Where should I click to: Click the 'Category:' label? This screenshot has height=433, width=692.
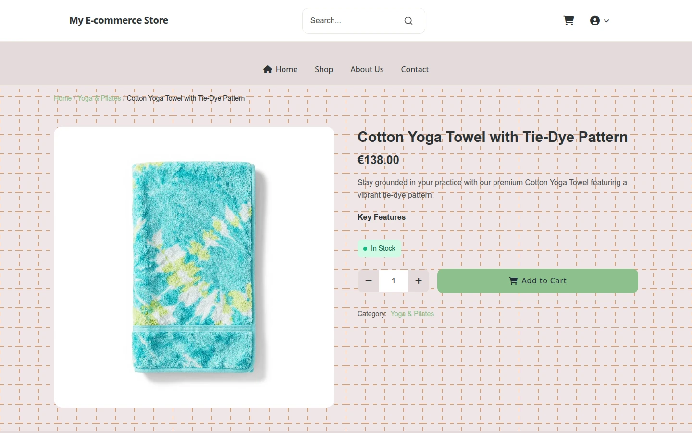pyautogui.click(x=372, y=314)
